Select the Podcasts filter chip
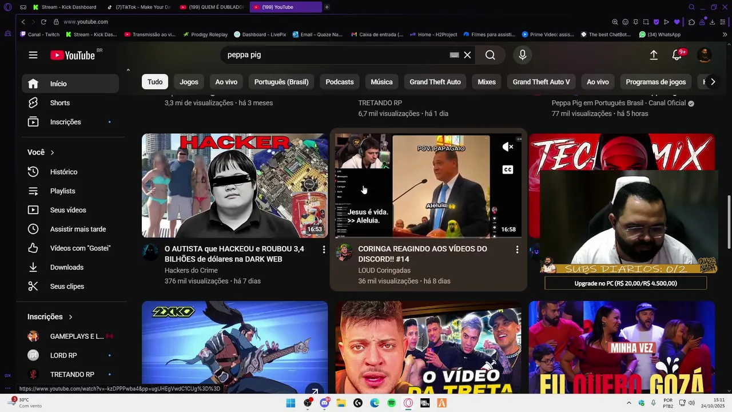The image size is (732, 412). point(340,82)
